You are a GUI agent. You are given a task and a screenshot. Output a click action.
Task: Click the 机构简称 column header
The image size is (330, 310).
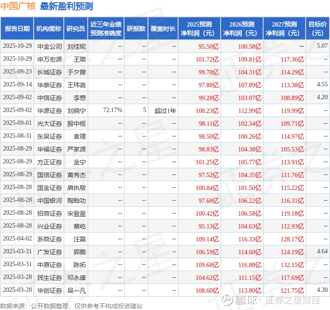49,29
